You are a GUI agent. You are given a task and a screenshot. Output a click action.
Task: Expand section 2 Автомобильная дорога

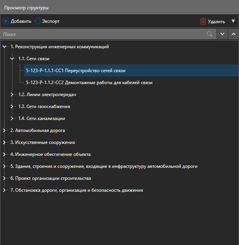click(5, 130)
